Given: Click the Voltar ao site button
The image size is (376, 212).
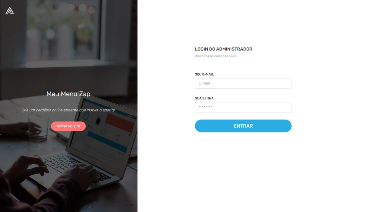Looking at the screenshot, I should click(x=68, y=126).
